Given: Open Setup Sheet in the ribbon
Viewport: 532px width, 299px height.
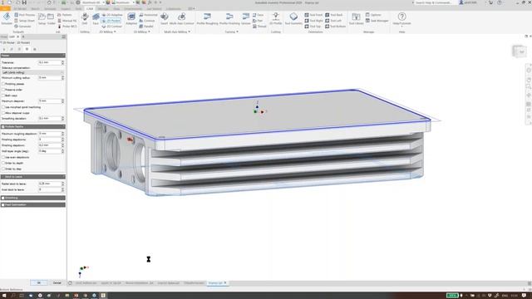Looking at the screenshot, I should point(24,21).
